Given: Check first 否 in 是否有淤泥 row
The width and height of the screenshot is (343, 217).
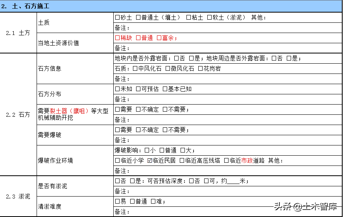Looking at the screenshot, I should [x=117, y=181].
